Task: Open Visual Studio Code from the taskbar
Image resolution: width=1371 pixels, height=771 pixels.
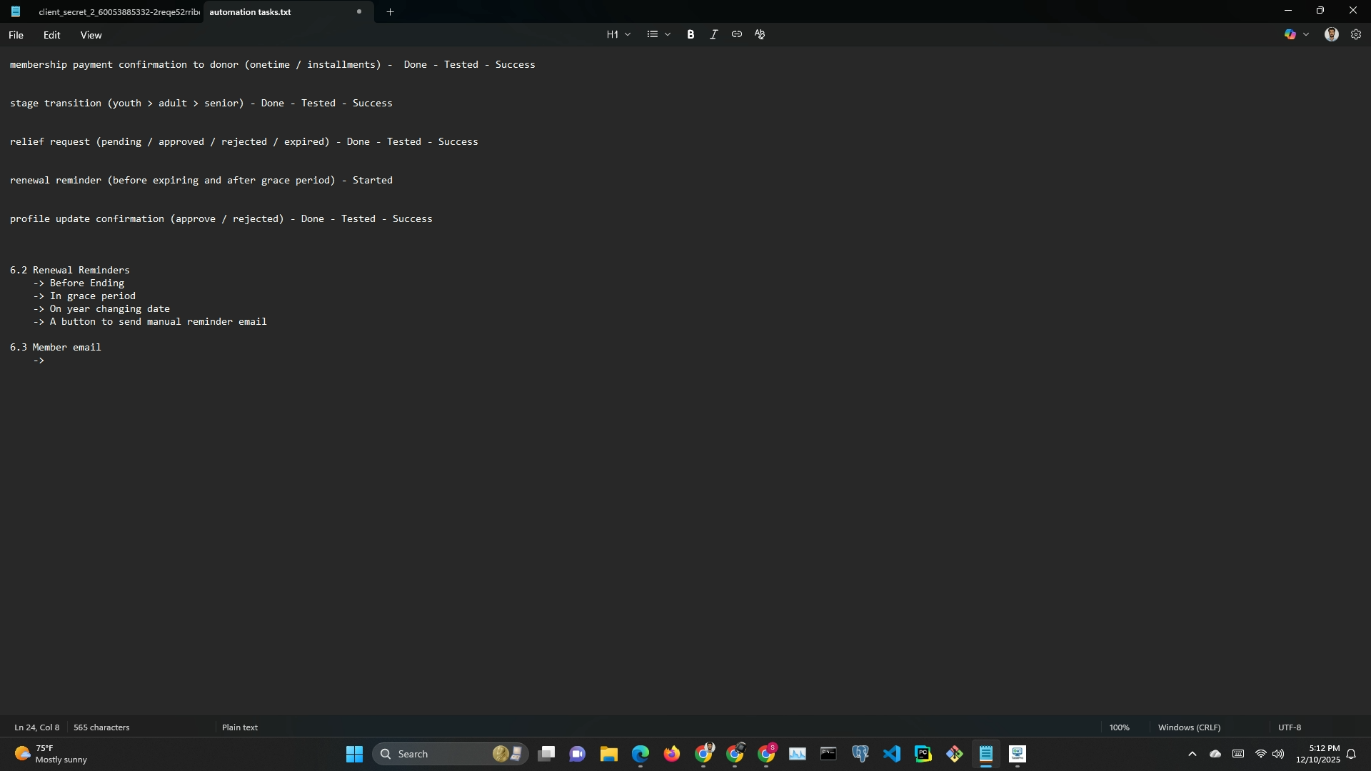Action: [x=891, y=754]
